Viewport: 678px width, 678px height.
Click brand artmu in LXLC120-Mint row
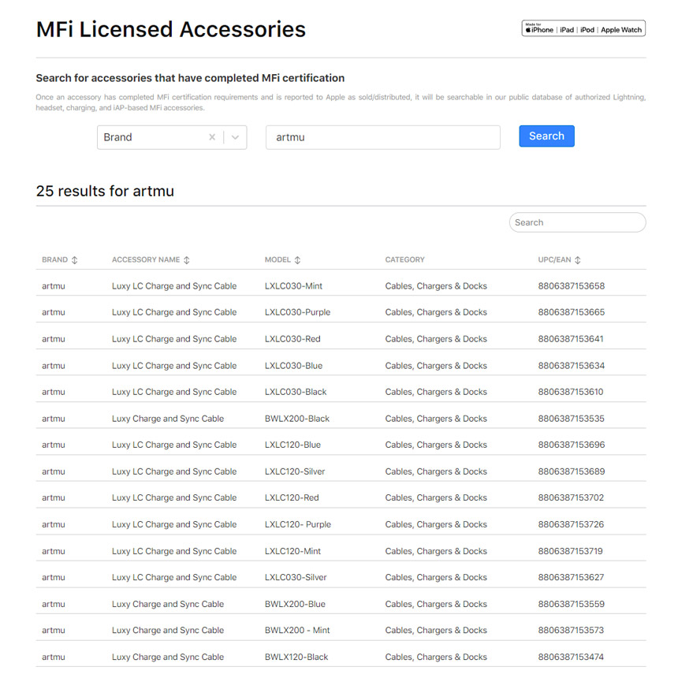click(x=53, y=551)
